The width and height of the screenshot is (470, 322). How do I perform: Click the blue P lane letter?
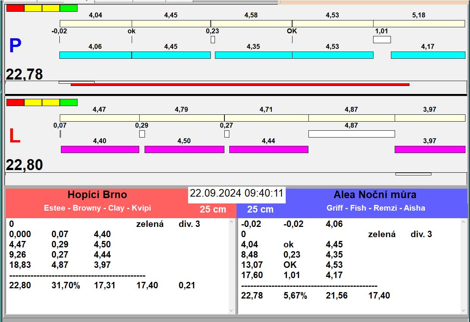(15, 46)
